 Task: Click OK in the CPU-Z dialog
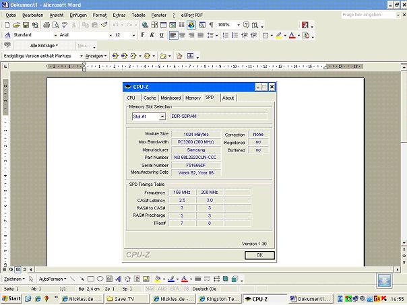point(259,255)
